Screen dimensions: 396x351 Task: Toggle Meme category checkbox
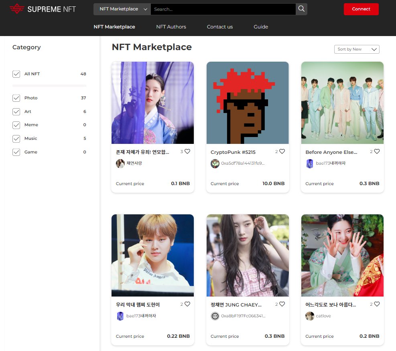[16, 125]
